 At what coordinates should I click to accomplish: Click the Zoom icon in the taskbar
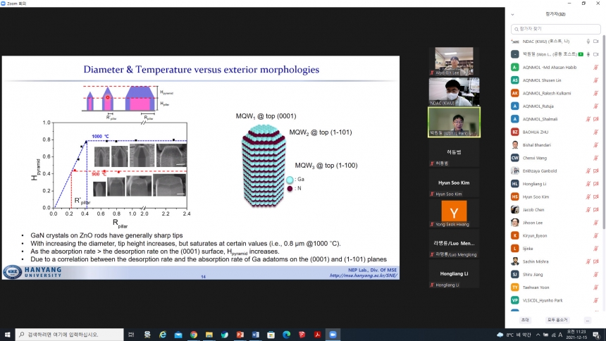tap(333, 335)
